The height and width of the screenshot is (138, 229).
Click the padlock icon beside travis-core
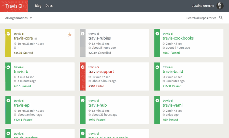[36, 38]
